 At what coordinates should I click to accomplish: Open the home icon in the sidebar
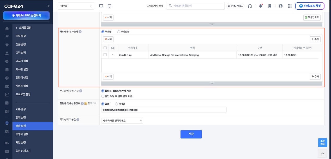7,28
